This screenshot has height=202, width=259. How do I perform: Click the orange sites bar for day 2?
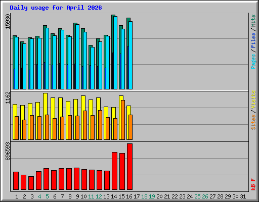(24, 130)
